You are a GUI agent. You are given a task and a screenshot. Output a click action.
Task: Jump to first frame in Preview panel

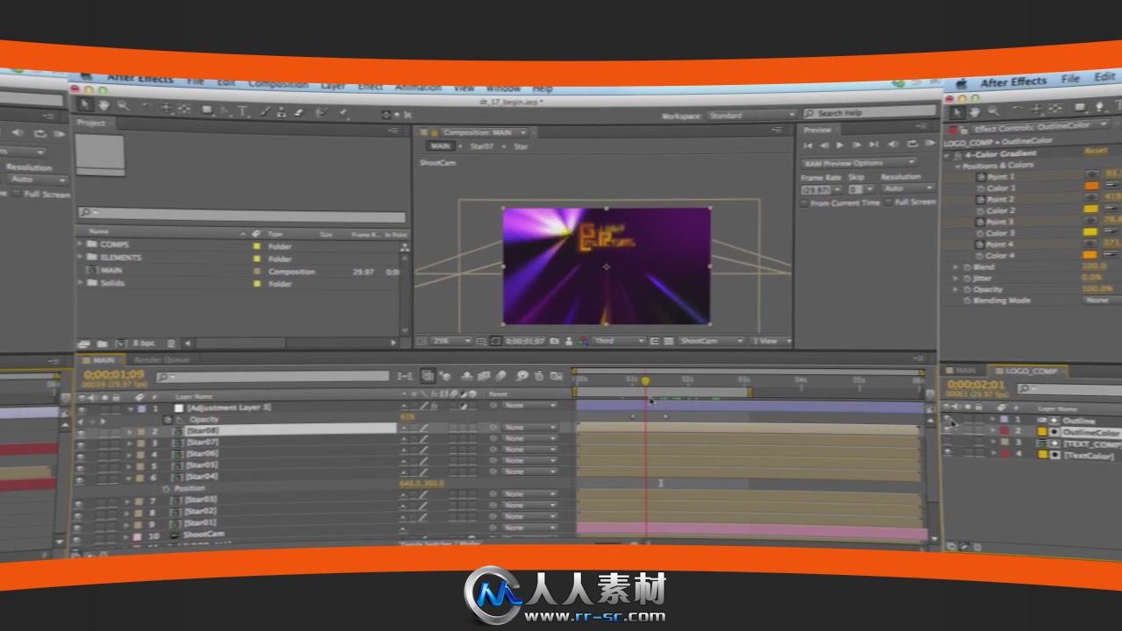(x=807, y=145)
